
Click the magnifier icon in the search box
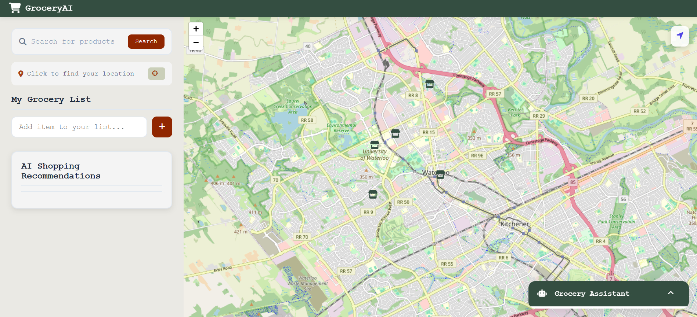click(23, 42)
